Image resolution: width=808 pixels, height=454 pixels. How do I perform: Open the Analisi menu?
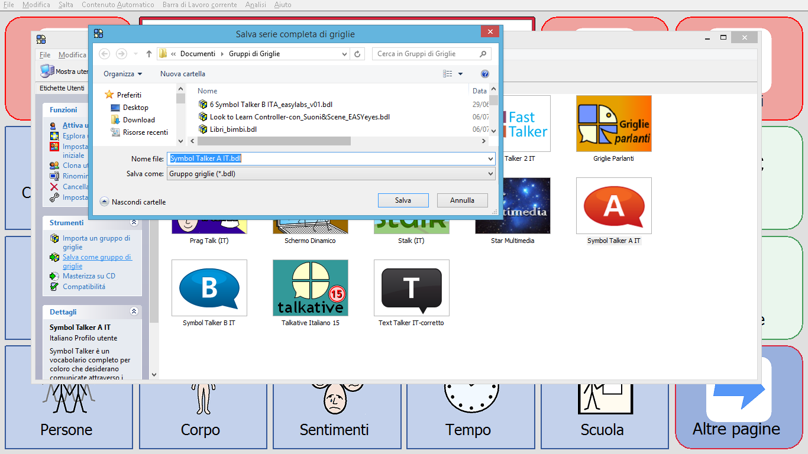coord(256,5)
